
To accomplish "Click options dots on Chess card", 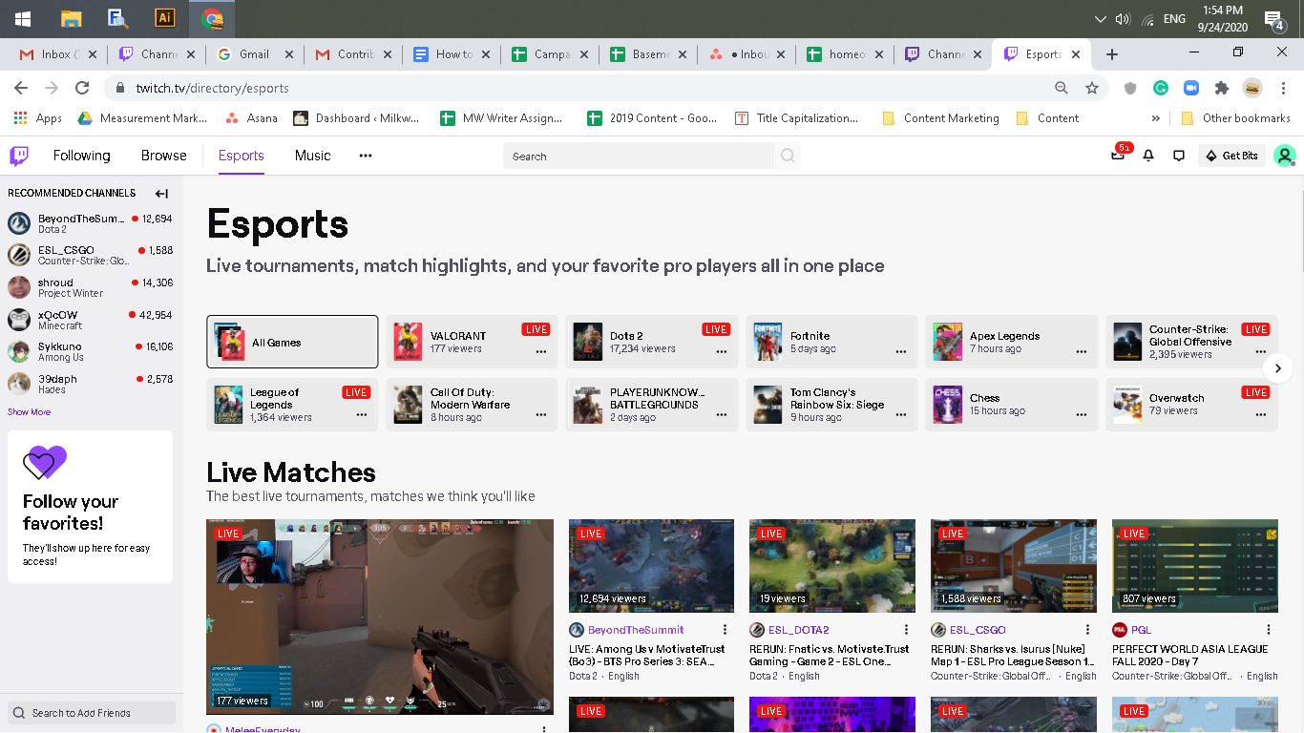I will click(1082, 415).
